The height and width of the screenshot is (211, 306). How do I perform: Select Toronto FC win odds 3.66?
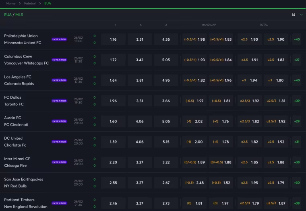(166, 101)
